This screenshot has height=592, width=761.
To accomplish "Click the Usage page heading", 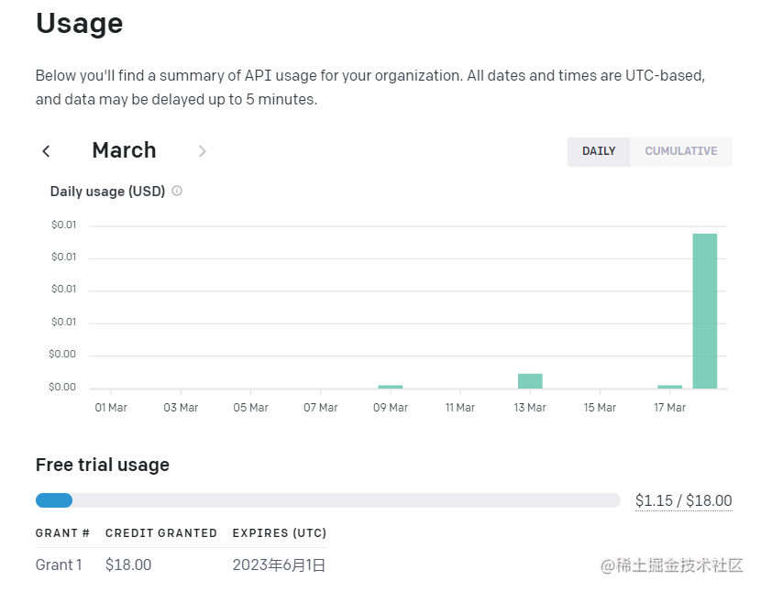I will pos(79,23).
